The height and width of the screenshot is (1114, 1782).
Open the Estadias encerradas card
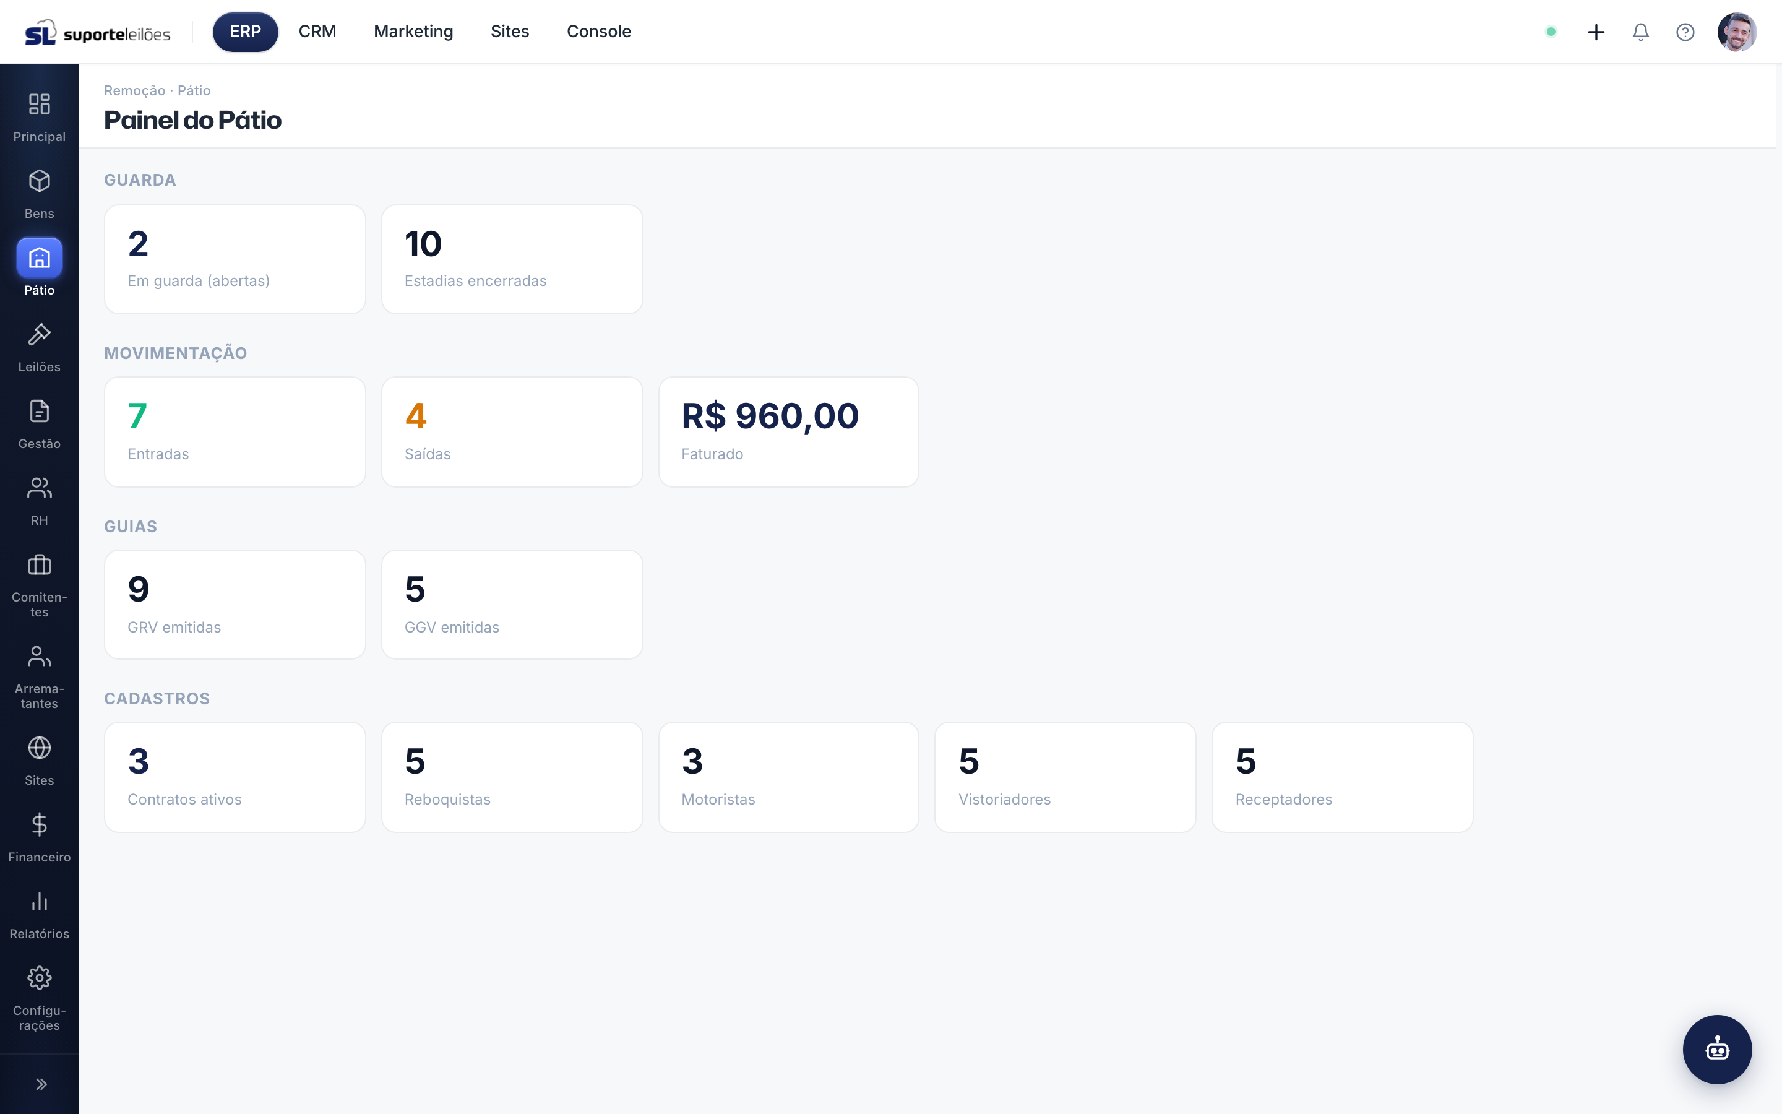[512, 259]
